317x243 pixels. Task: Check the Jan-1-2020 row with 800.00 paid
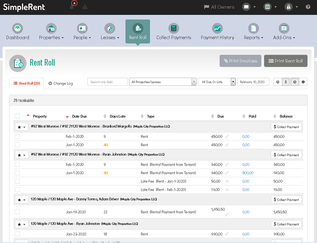coord(18,173)
